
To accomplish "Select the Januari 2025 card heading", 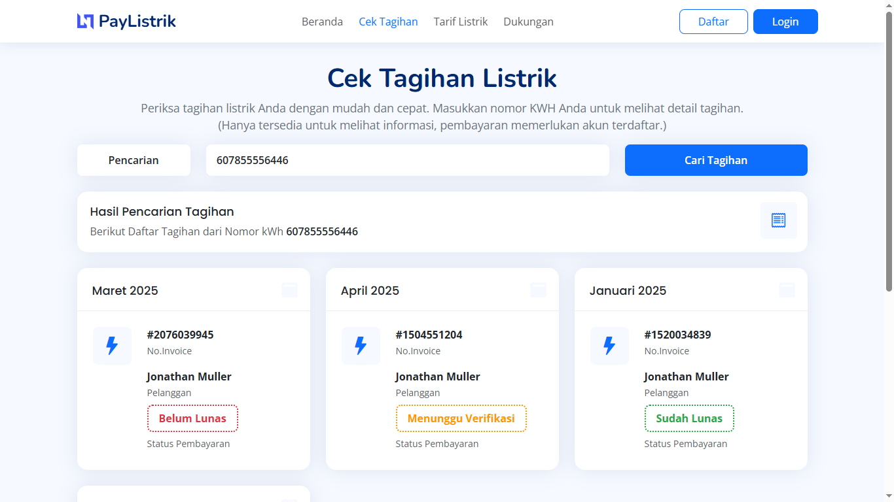I will 628,290.
